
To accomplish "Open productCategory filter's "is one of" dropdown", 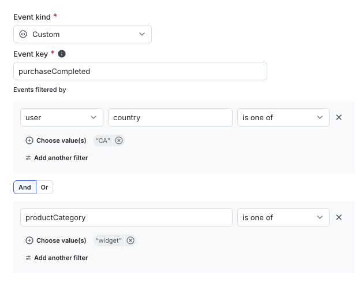I will click(x=283, y=217).
